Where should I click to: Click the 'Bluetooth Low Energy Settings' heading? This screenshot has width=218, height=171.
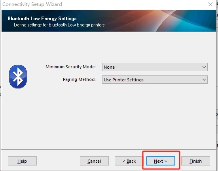(42, 19)
